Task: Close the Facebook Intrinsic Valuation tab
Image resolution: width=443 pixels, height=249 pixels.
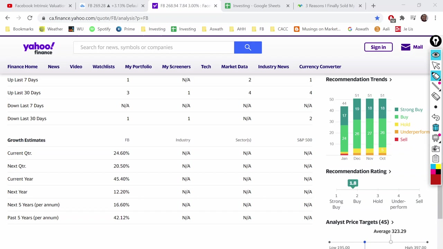Action: point(70,6)
